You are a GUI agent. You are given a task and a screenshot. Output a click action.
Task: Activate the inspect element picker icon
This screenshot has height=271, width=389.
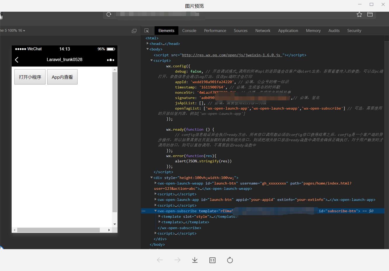click(x=147, y=31)
